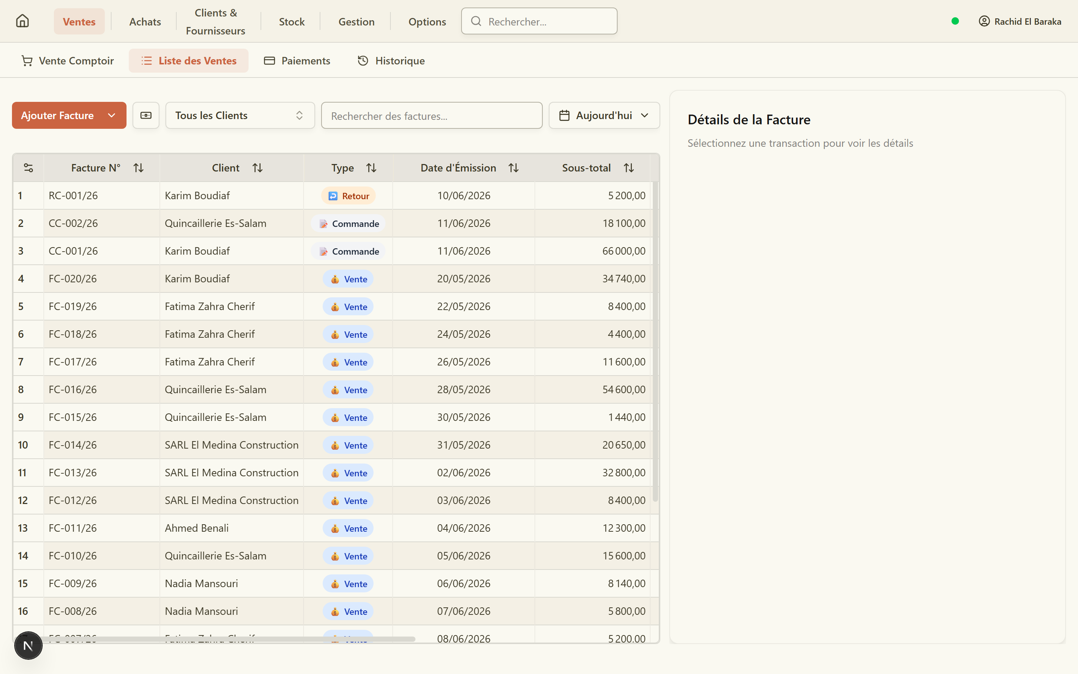
Task: Click Vente badge for FC-010/26
Action: click(x=348, y=556)
